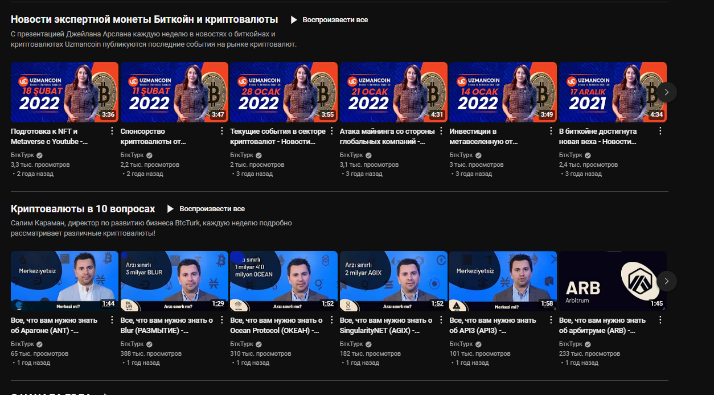Open options menu for "Спонсорство криптовалюты от..." video

pos(222,131)
